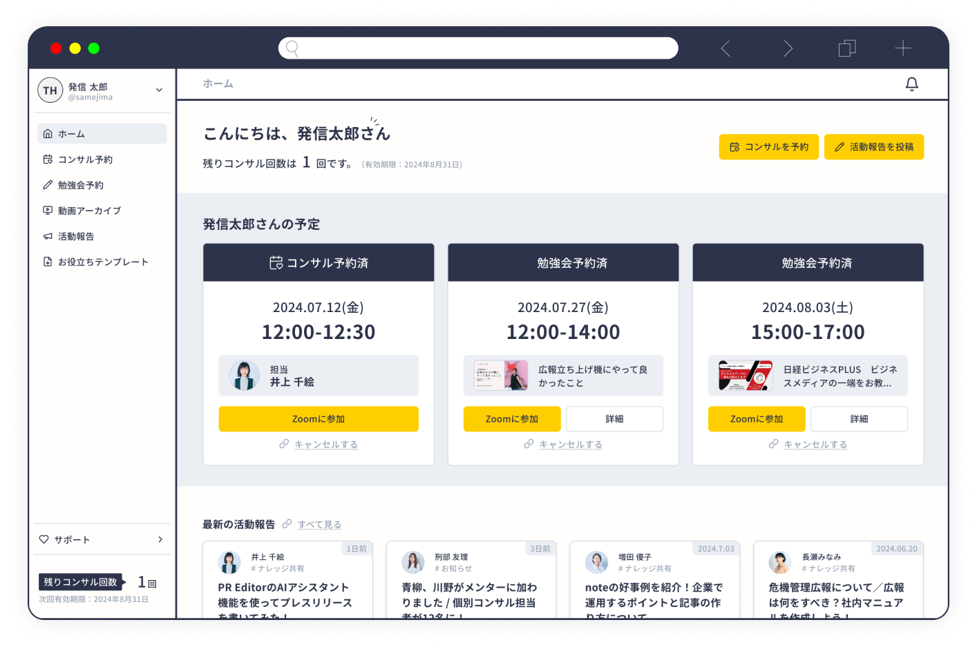This screenshot has width=977, height=649.
Task: Click 井上 千絵 avatar in activity report card
Action: tap(229, 563)
